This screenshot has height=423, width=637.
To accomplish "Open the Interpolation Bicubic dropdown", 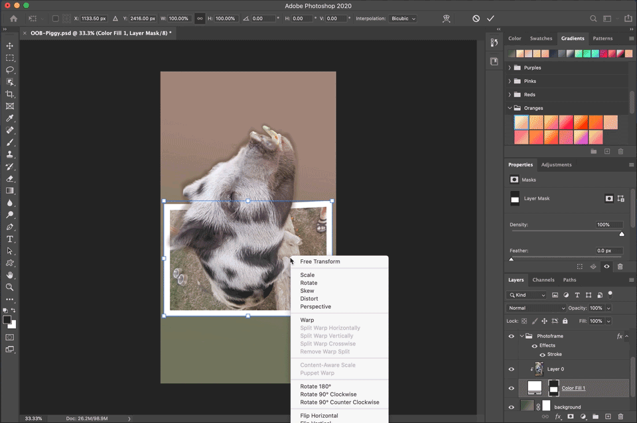I will coord(403,19).
